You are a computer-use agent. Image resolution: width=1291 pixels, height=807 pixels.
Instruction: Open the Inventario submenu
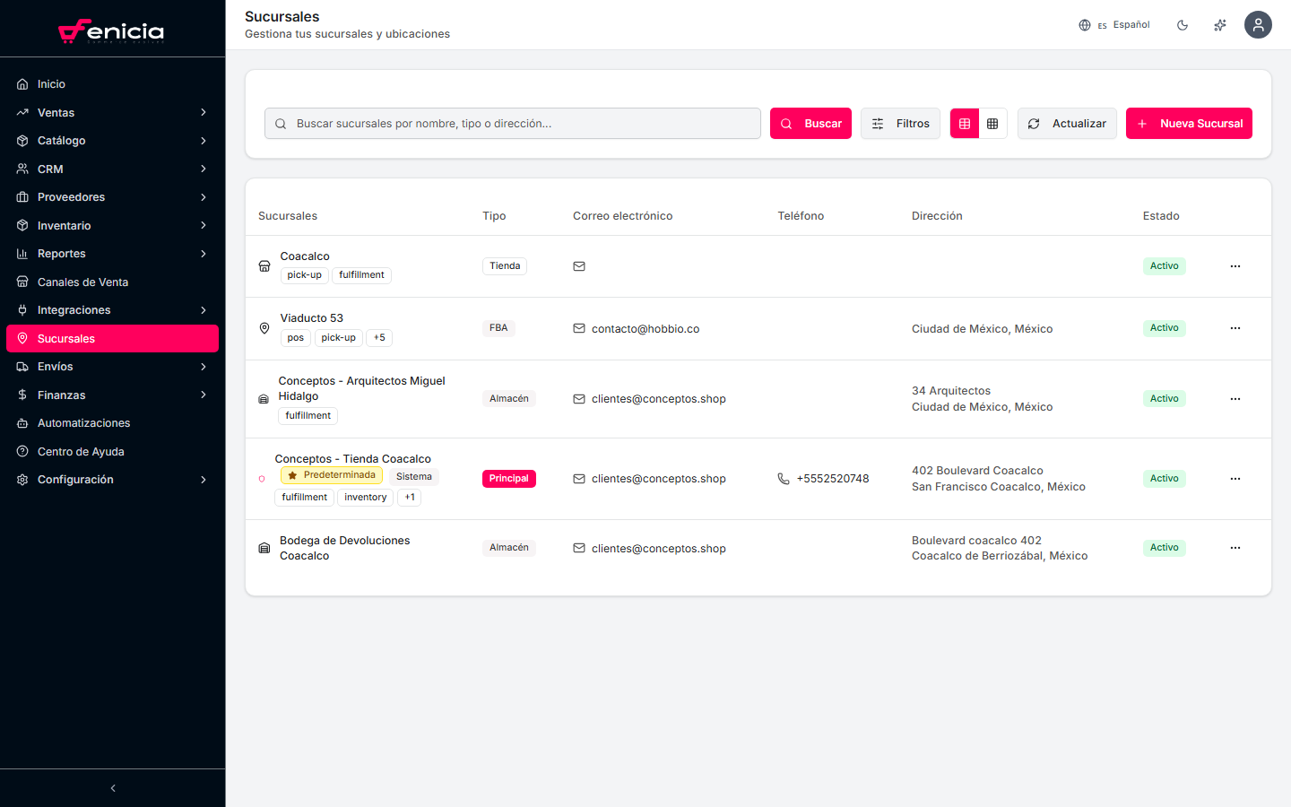pyautogui.click(x=112, y=225)
